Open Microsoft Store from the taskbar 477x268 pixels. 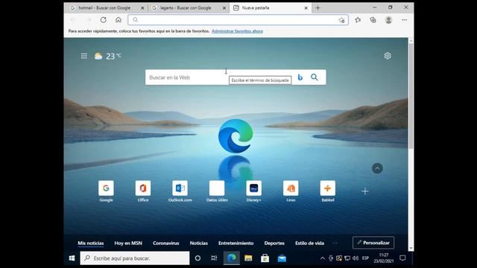tap(265, 258)
